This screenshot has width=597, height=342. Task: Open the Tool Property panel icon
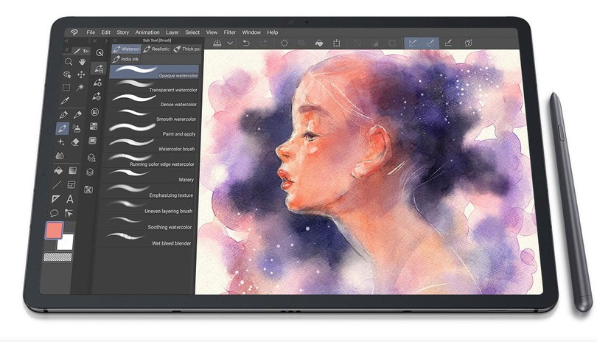[x=97, y=83]
